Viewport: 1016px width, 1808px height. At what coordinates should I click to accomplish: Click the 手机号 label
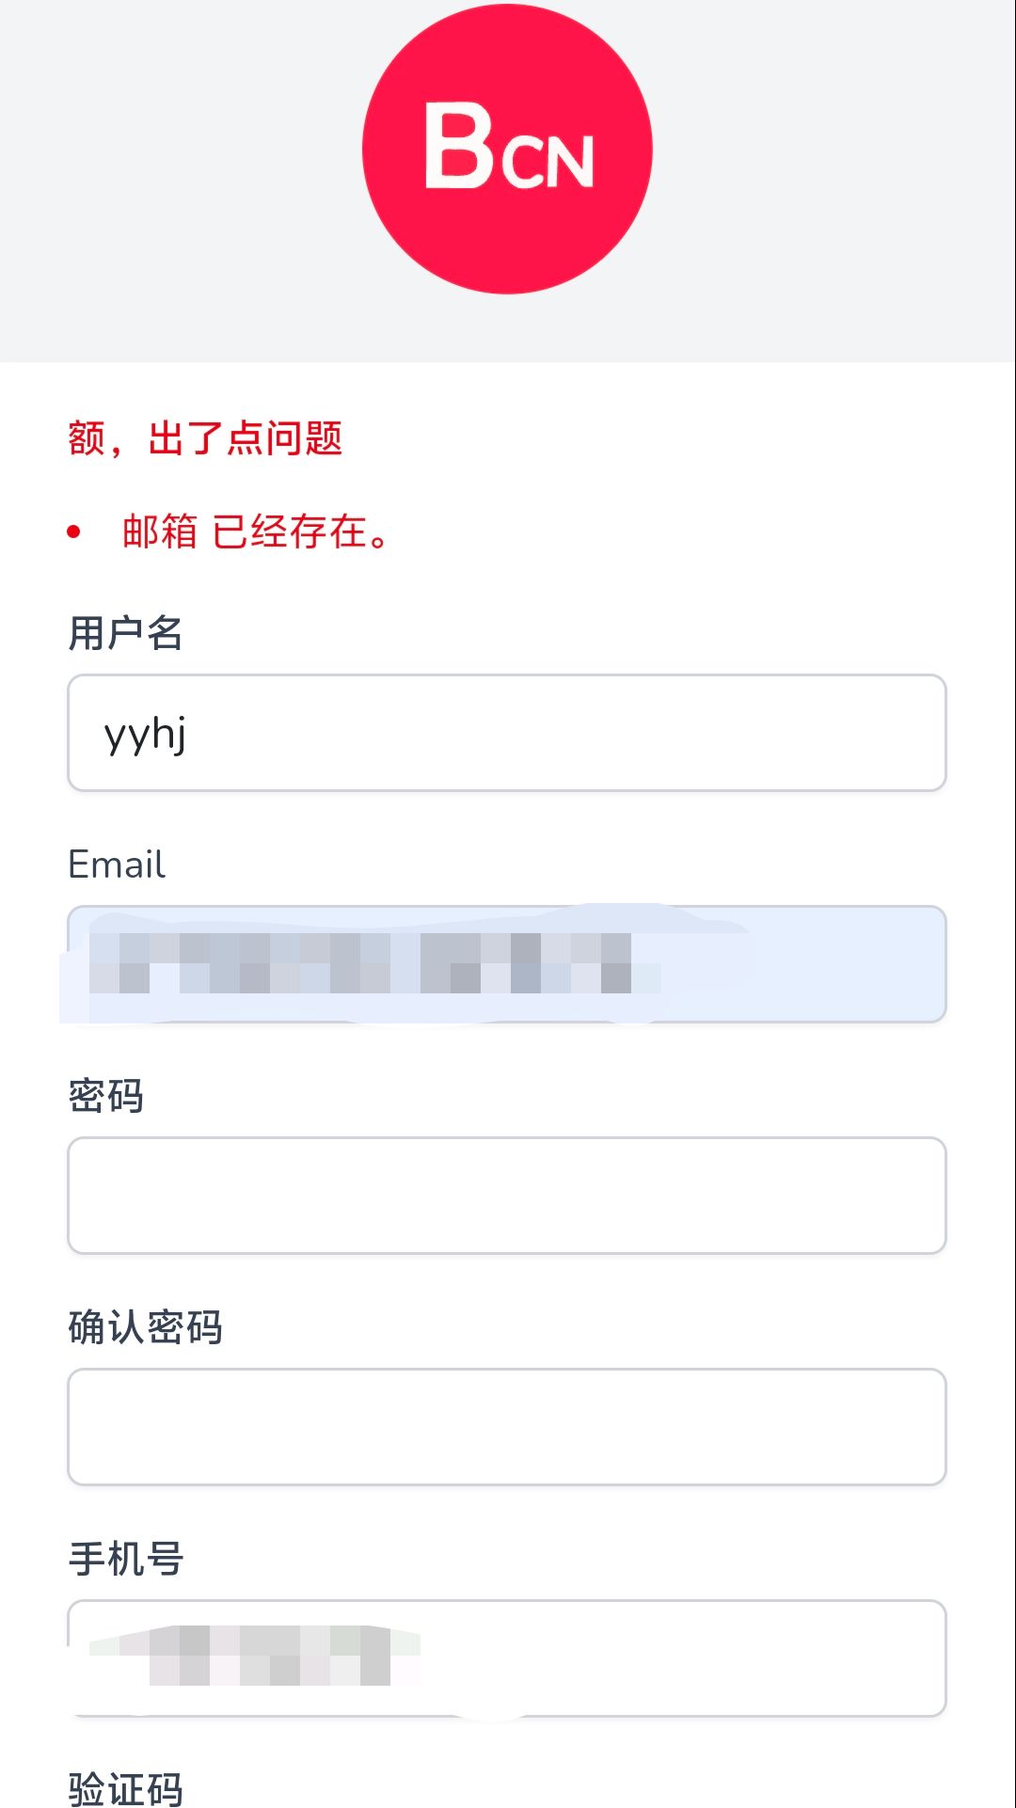pyautogui.click(x=125, y=1559)
